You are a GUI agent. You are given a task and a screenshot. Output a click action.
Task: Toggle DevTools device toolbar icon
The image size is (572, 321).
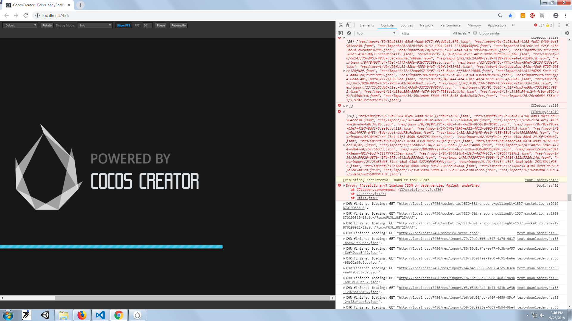point(349,25)
